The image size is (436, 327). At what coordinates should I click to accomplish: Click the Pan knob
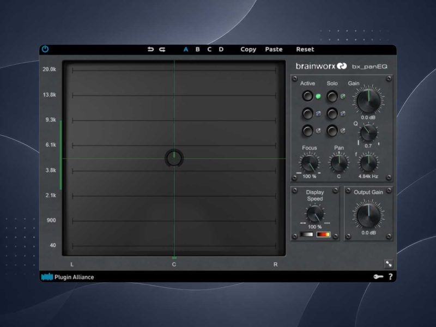339,163
